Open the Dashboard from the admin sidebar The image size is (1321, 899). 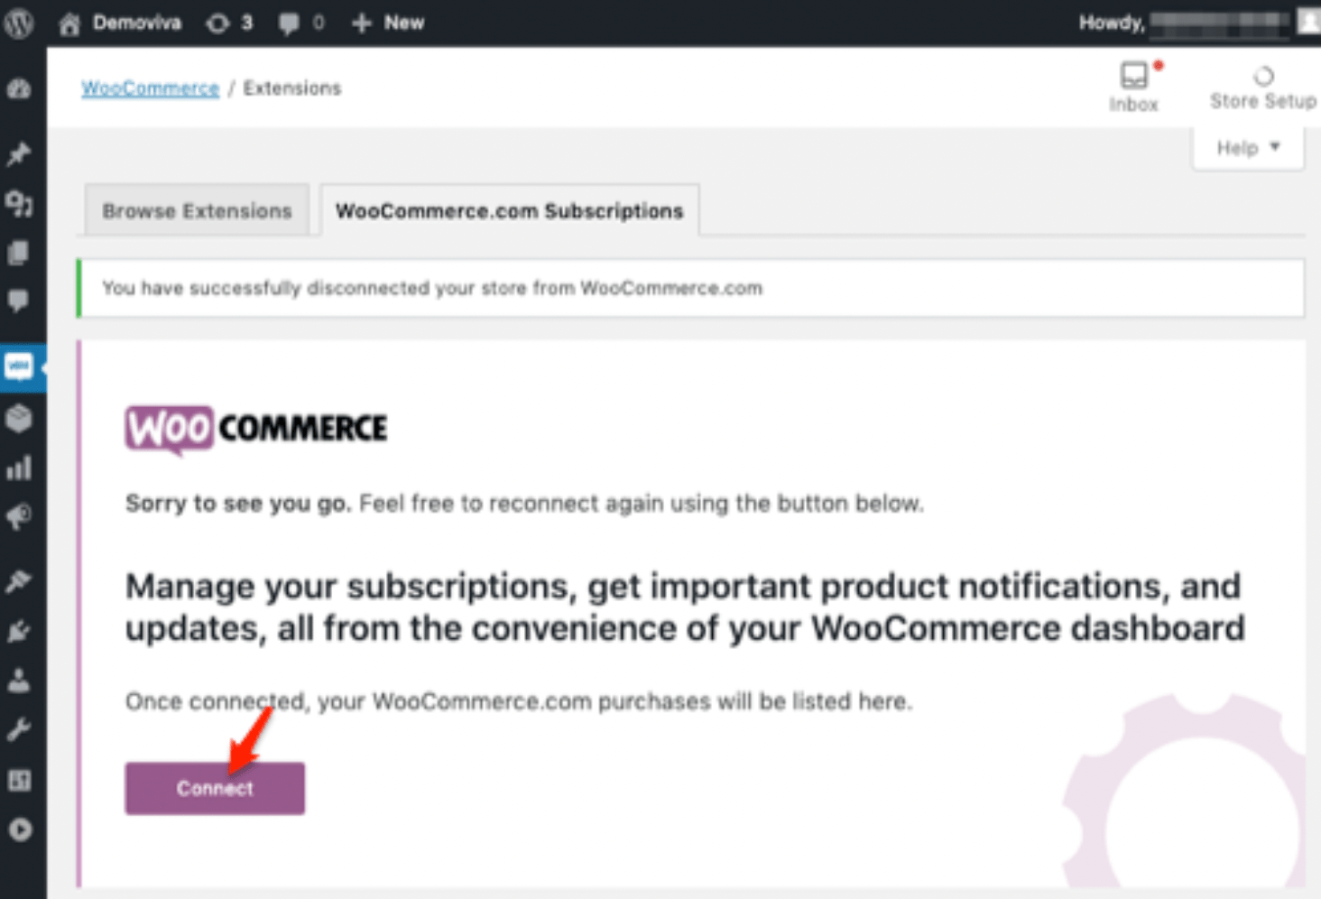(19, 88)
